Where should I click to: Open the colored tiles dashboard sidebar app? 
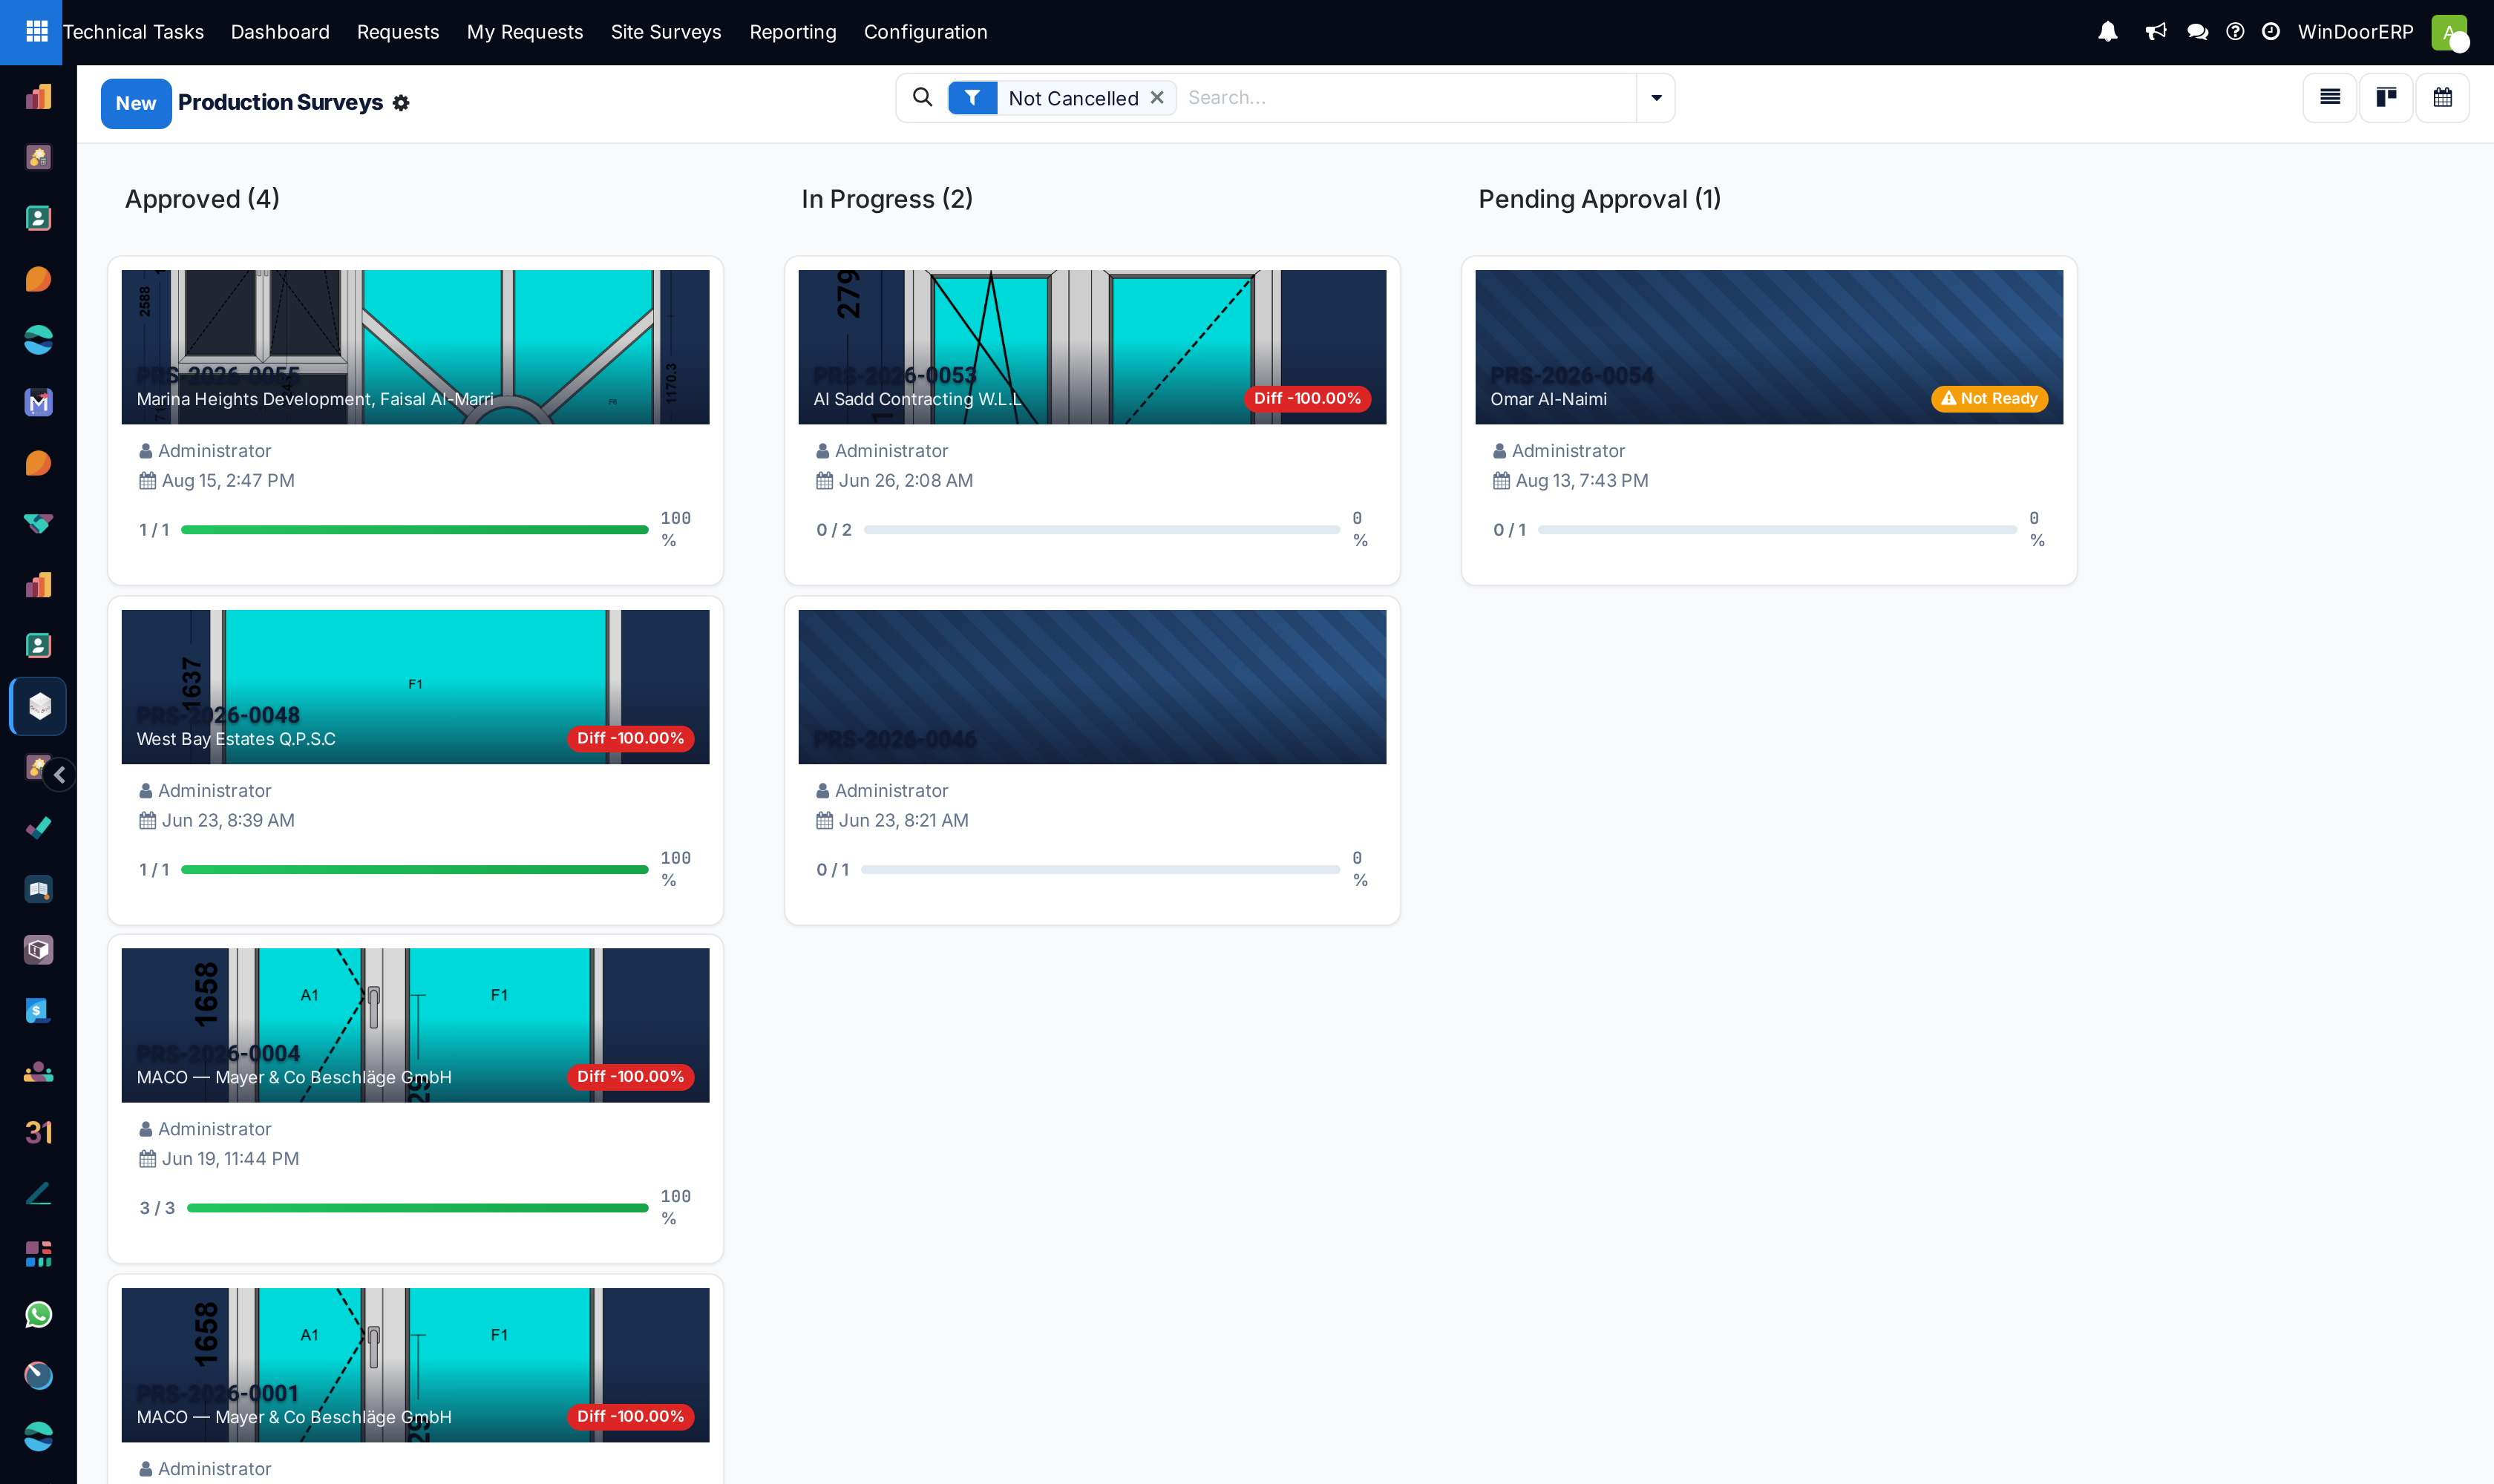38,1254
